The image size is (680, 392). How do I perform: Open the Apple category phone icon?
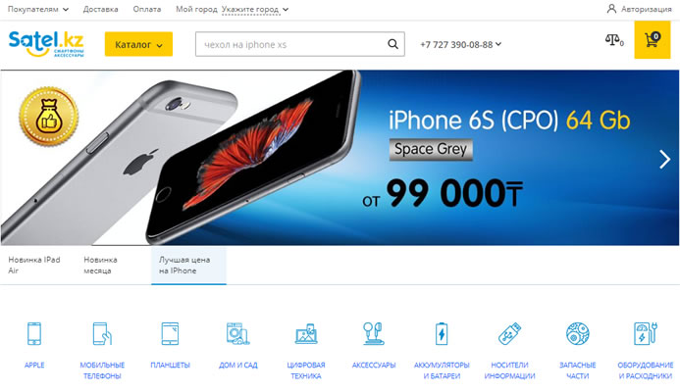[34, 333]
